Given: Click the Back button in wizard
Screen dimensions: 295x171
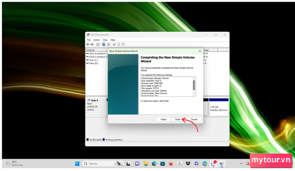Looking at the screenshot, I should tap(163, 119).
